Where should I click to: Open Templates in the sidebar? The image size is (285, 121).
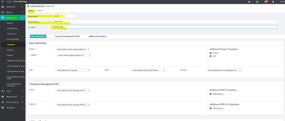11,44
